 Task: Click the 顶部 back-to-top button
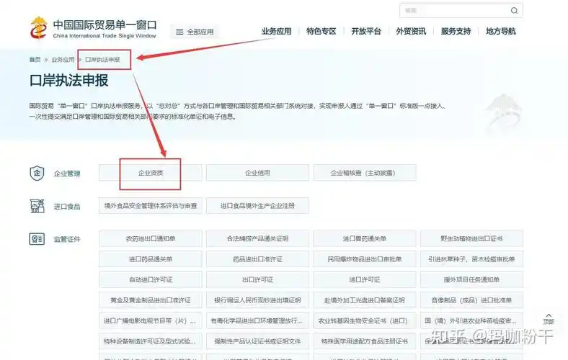click(x=549, y=319)
